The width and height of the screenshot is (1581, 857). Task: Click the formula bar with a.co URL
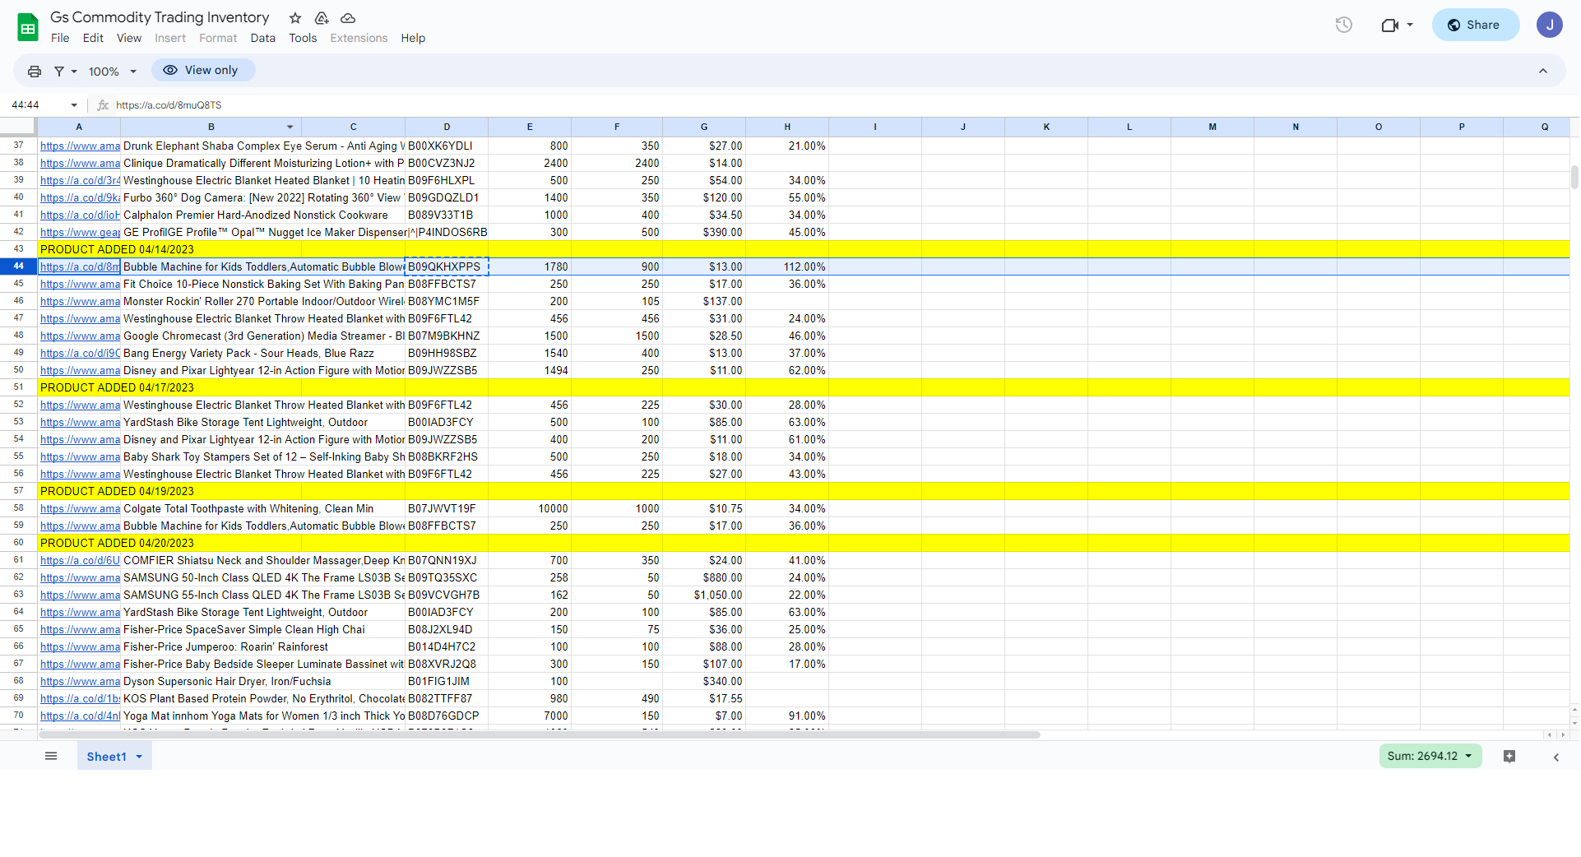[839, 105]
